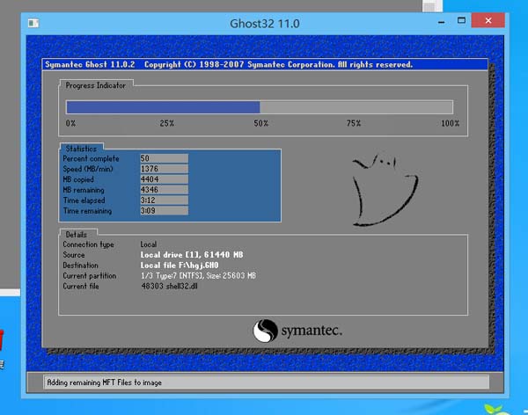The width and height of the screenshot is (528, 415).
Task: Click the Progress Indicator group label
Action: tap(96, 85)
